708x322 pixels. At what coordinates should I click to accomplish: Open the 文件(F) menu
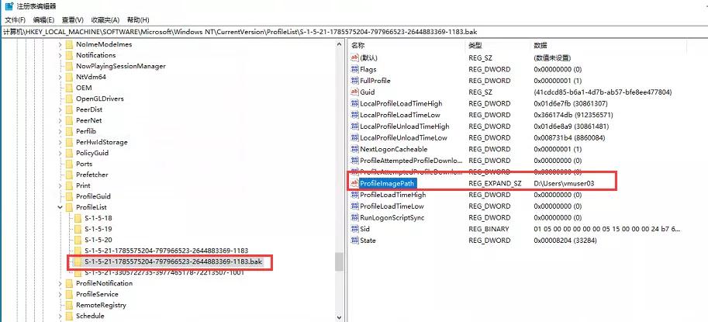pyautogui.click(x=15, y=20)
